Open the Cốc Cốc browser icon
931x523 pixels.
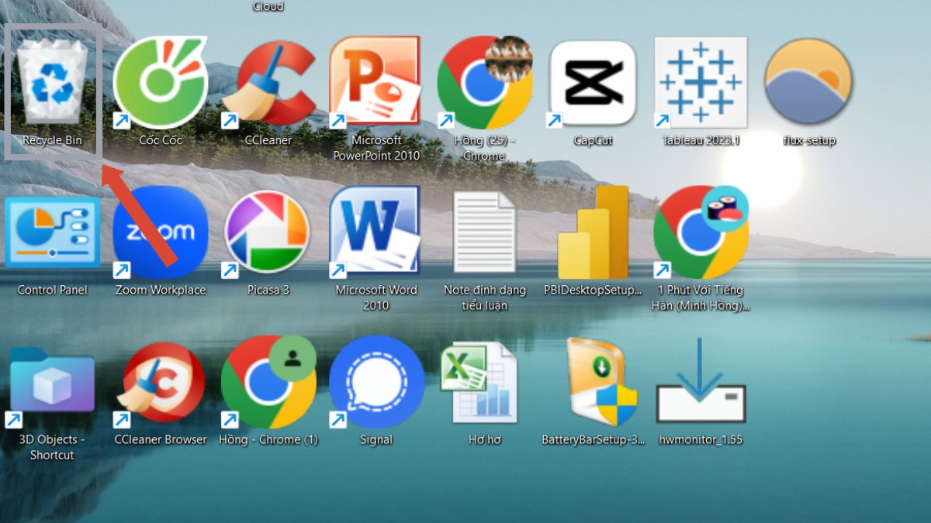coord(161,82)
